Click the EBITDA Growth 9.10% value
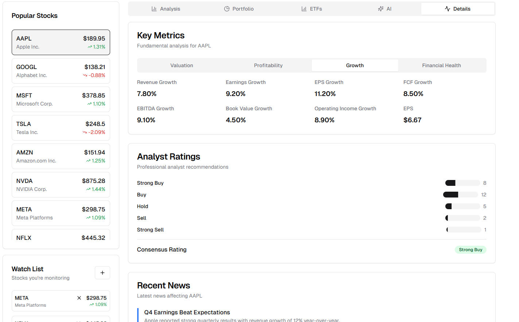The height and width of the screenshot is (322, 519). (146, 120)
